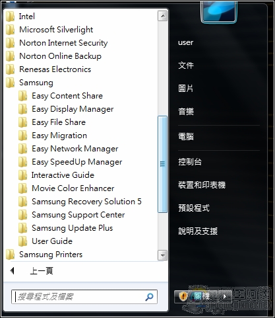
Task: Click the Samsung Recovery Solution 5 folder icon
Action: [22, 202]
